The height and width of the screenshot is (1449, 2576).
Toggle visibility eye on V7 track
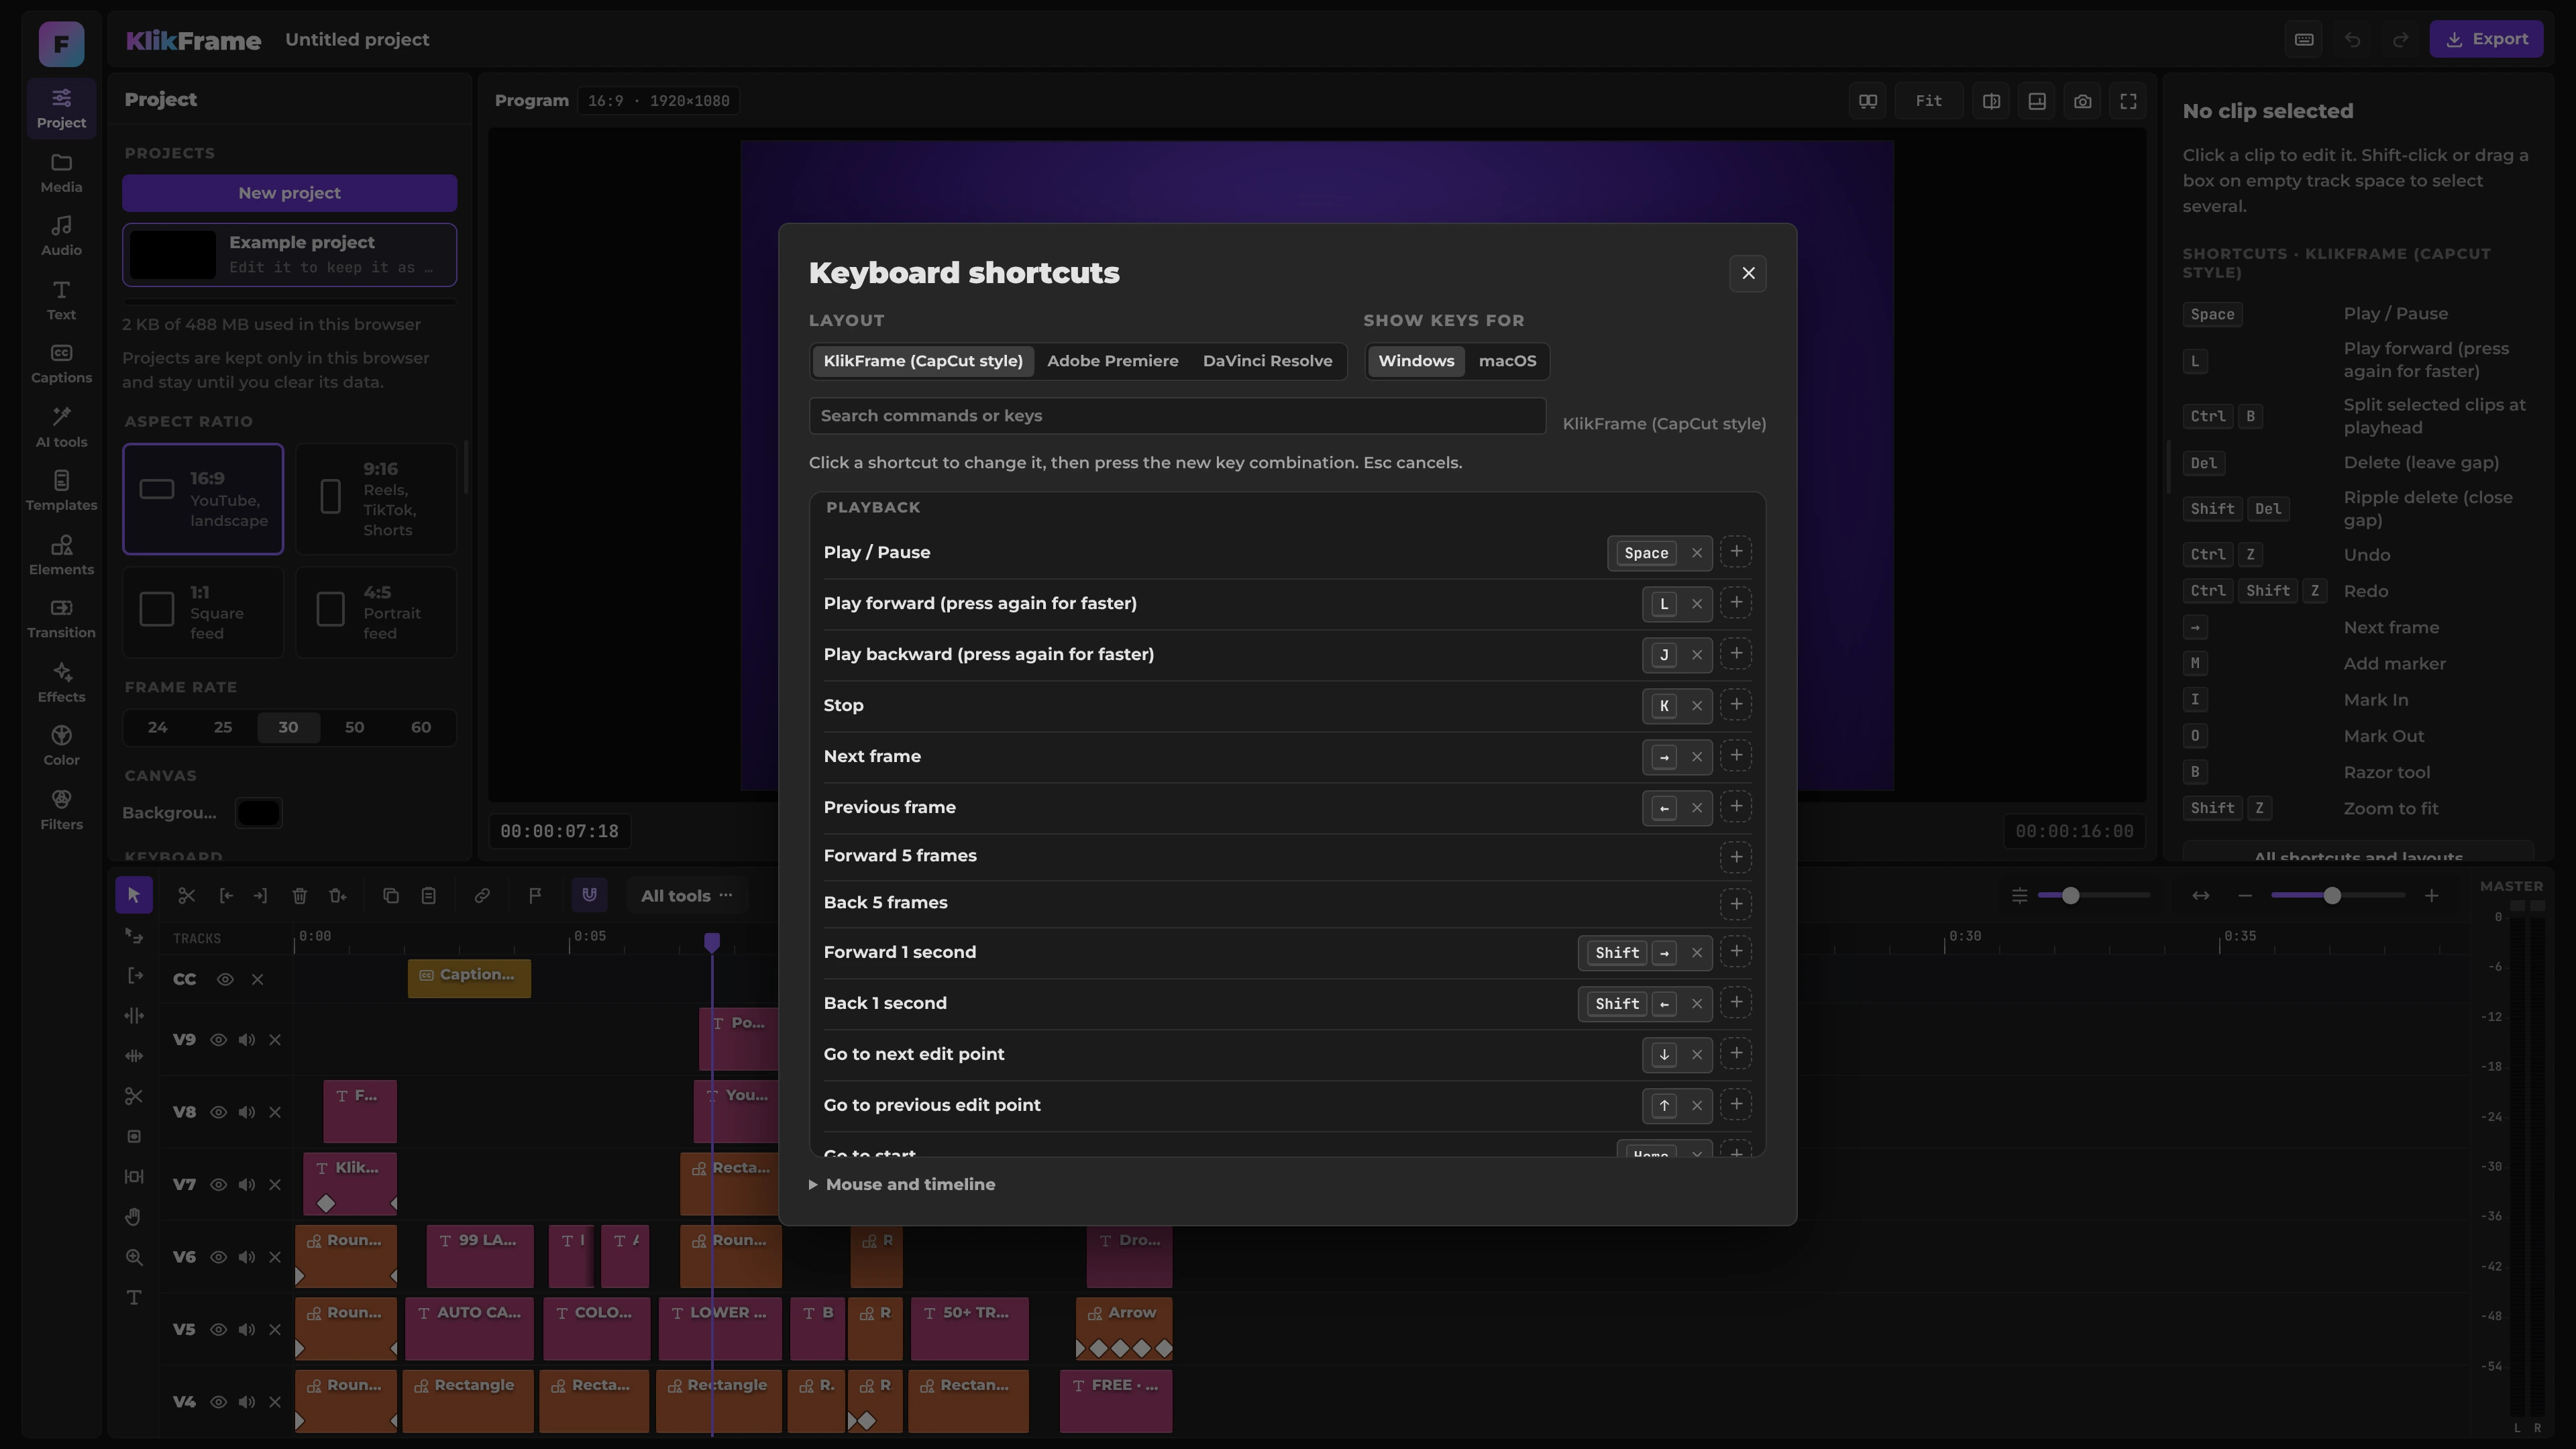point(218,1185)
